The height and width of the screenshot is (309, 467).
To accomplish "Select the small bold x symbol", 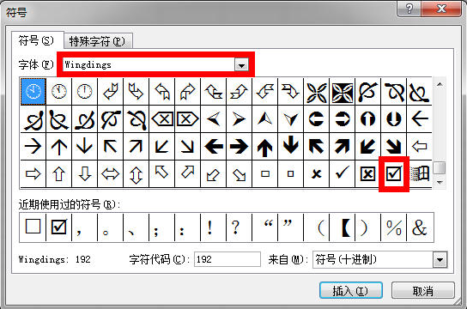I will click(x=316, y=174).
